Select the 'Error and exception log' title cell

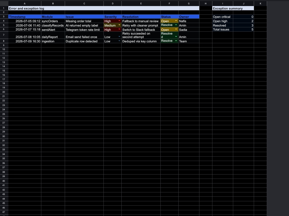[104, 8]
